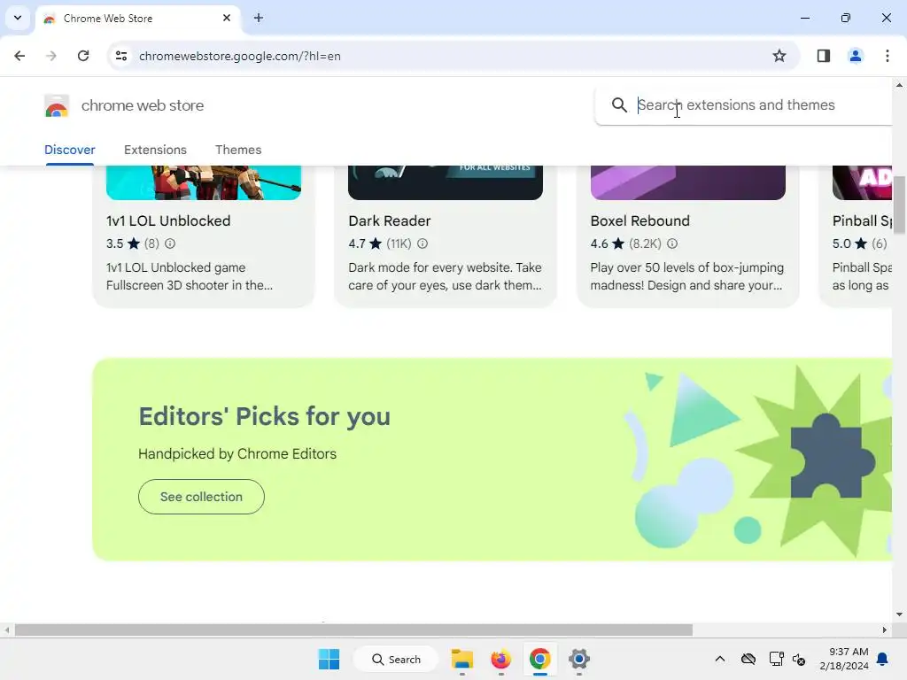907x680 pixels.
Task: Click the Editors' Picks for you heading
Action: (x=264, y=416)
